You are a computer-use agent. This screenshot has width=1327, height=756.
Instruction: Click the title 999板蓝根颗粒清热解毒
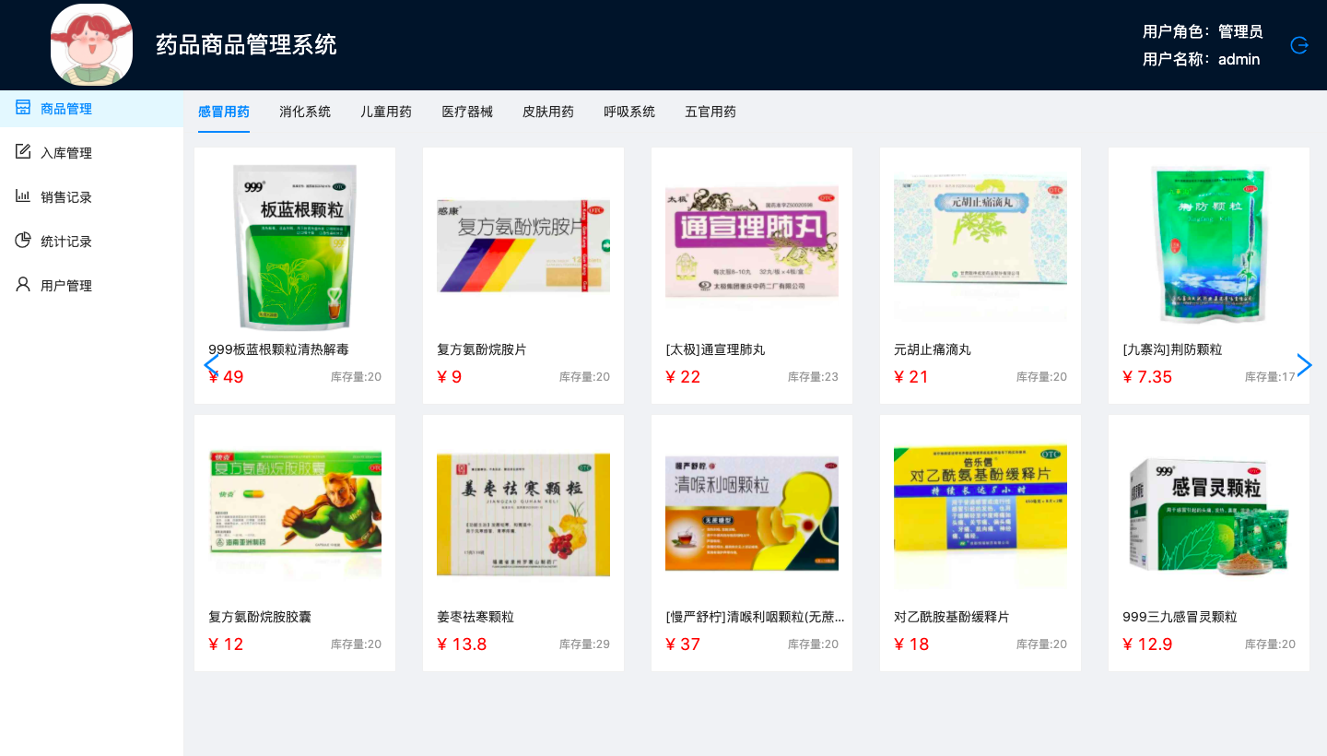(x=278, y=349)
